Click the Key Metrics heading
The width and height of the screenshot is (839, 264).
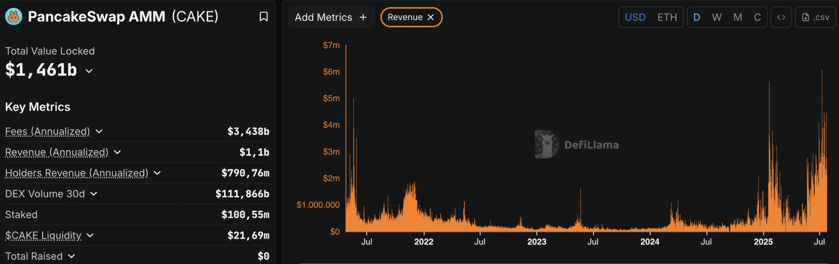pyautogui.click(x=38, y=107)
